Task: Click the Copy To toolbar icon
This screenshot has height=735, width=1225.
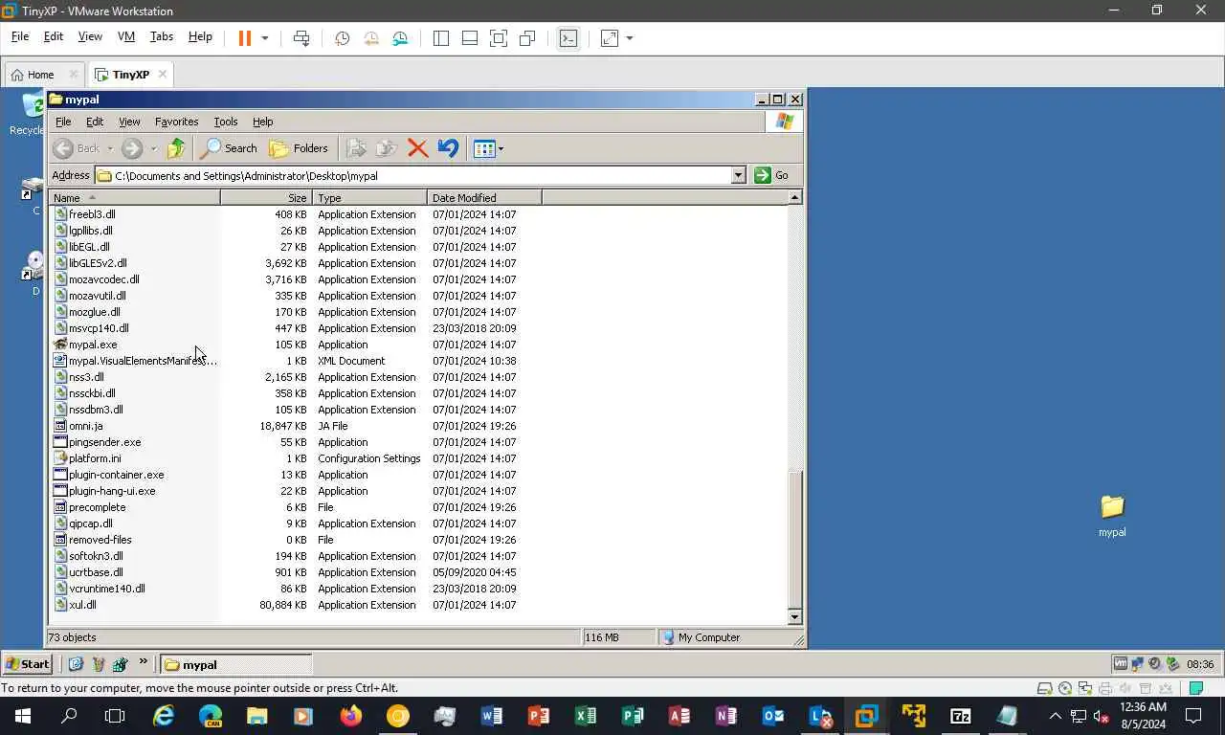Action: tap(387, 148)
